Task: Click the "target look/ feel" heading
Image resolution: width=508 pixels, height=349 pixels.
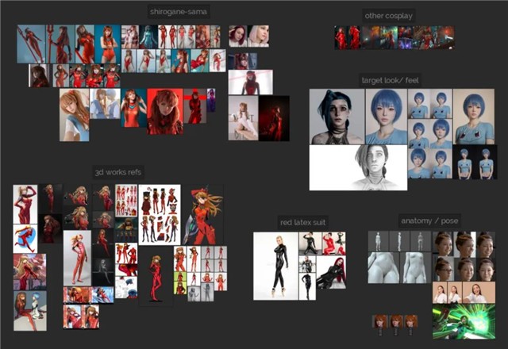Action: point(390,80)
